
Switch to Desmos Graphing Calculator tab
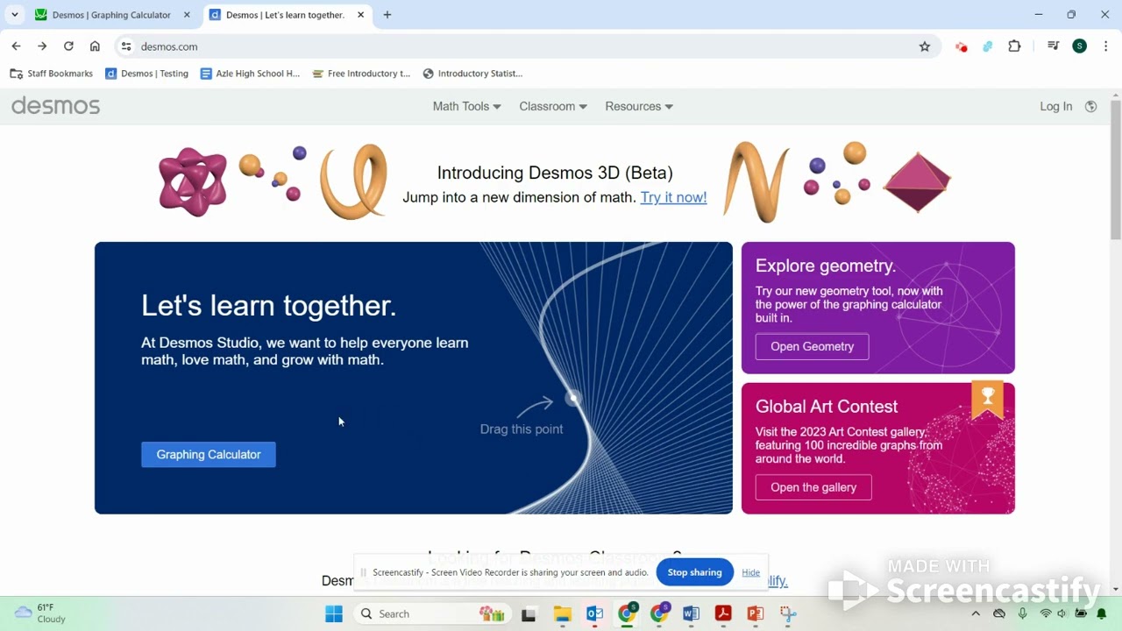112,15
